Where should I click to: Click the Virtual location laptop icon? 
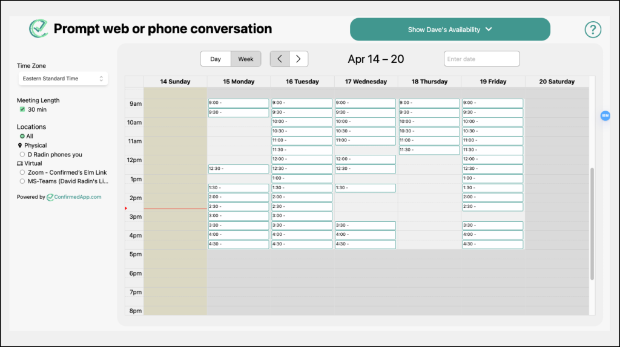pos(20,163)
